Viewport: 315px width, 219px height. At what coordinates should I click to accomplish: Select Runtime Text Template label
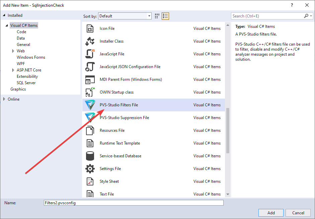(x=120, y=143)
